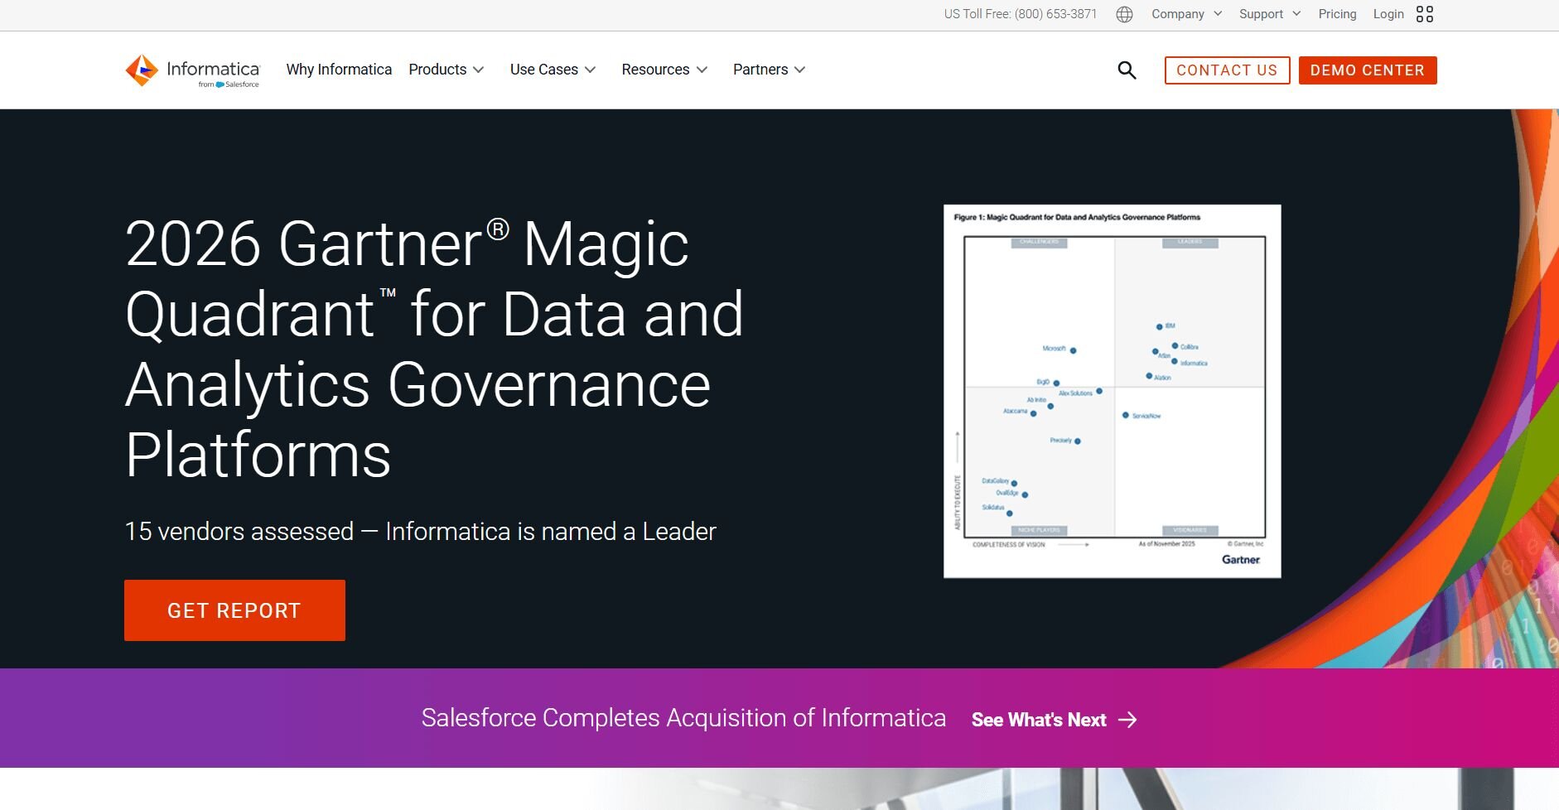Image resolution: width=1559 pixels, height=810 pixels.
Task: Click the GET REPORT button
Action: click(x=234, y=610)
